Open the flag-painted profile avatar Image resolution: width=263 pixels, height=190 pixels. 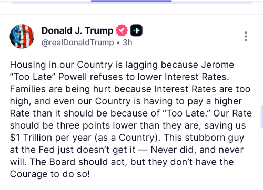point(22,36)
